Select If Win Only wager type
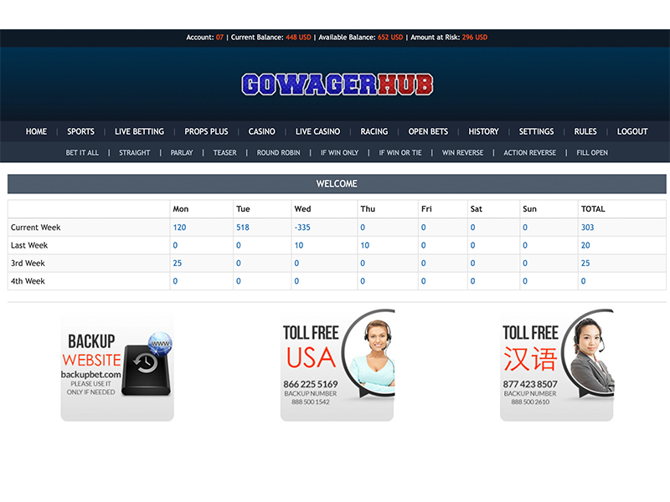The image size is (670, 502). point(340,152)
